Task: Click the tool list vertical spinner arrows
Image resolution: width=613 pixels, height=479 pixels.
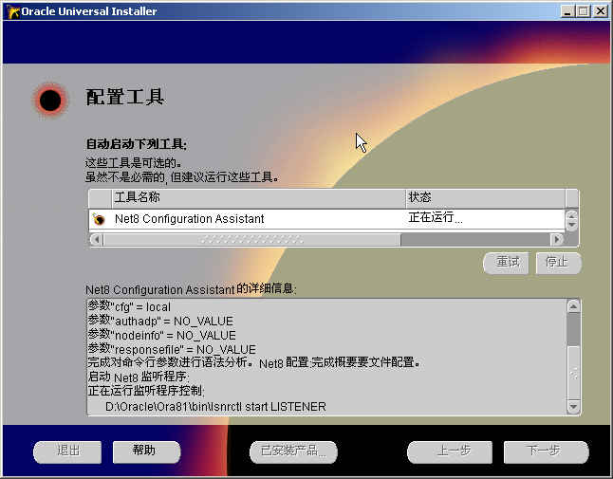Action: pos(571,220)
